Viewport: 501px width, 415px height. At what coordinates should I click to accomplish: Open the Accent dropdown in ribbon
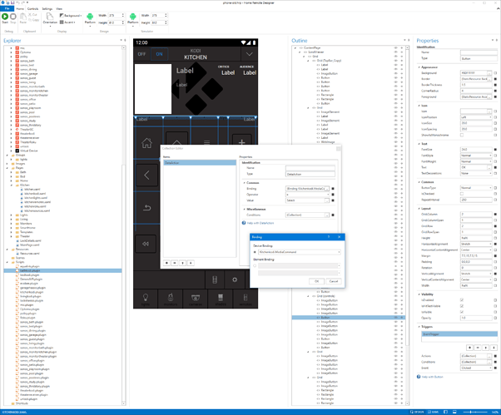(67, 22)
